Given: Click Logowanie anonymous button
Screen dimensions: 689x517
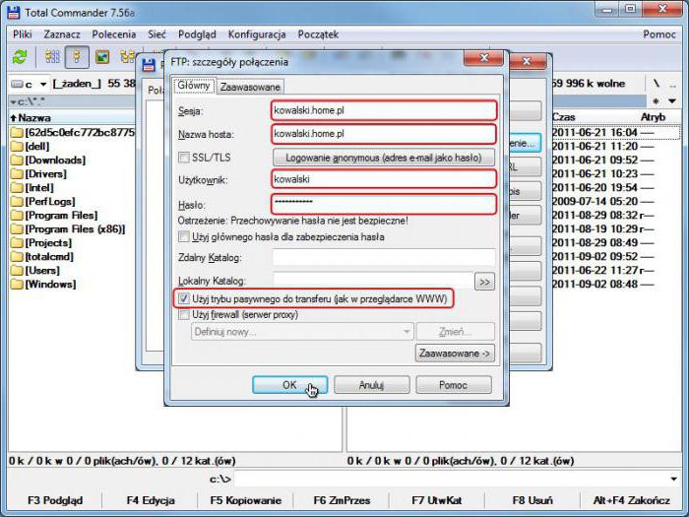Looking at the screenshot, I should (384, 158).
